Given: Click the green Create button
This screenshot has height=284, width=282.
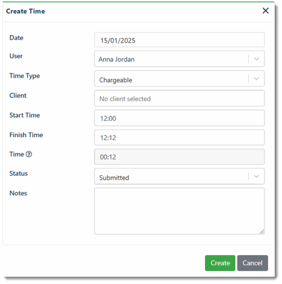Looking at the screenshot, I should click(220, 263).
